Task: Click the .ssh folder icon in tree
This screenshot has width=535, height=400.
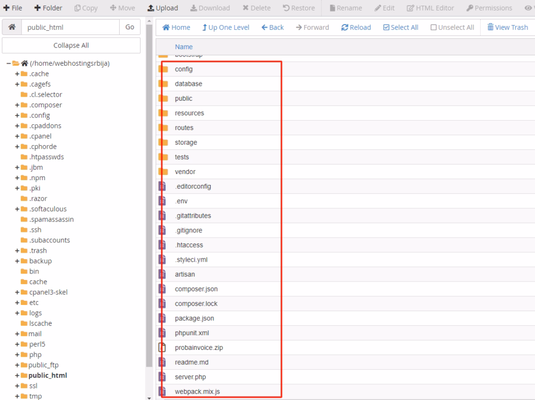Action: tap(24, 230)
